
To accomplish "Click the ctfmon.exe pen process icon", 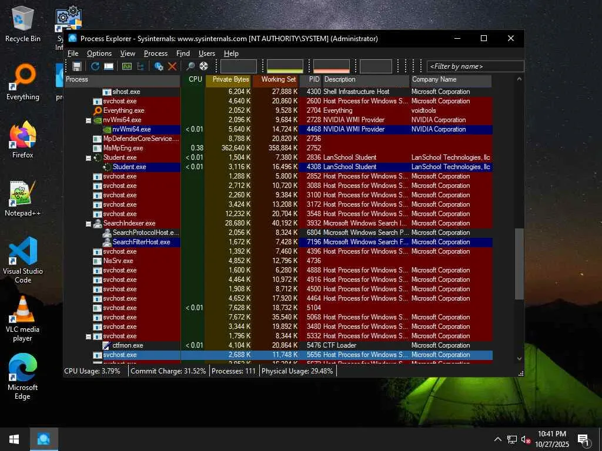I will (107, 345).
